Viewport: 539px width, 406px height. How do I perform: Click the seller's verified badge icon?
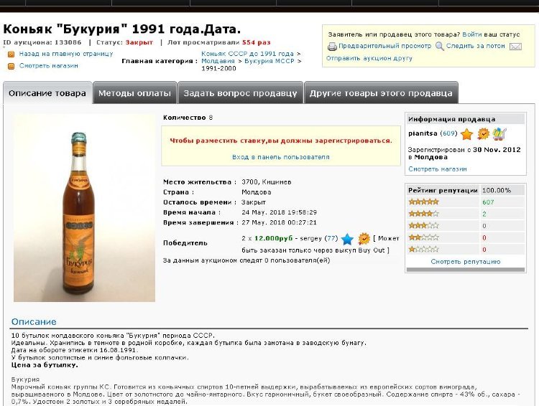click(x=484, y=133)
